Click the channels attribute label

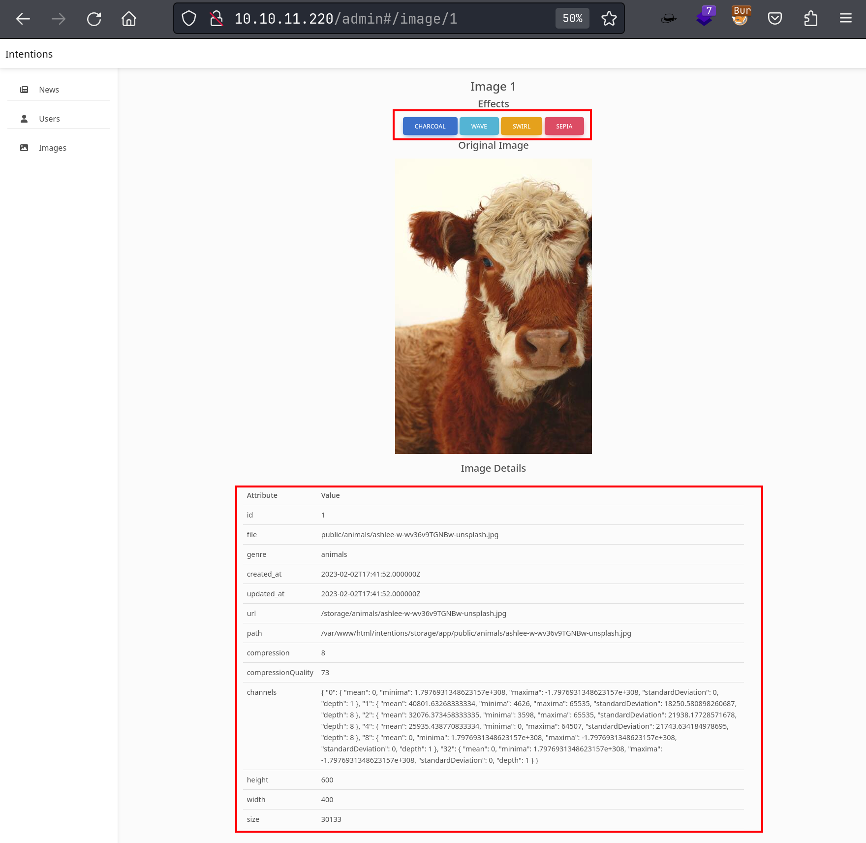click(262, 692)
